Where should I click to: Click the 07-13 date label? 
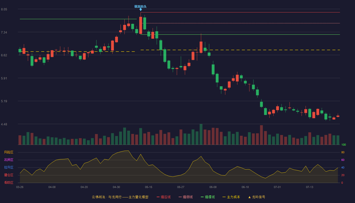point(310,187)
